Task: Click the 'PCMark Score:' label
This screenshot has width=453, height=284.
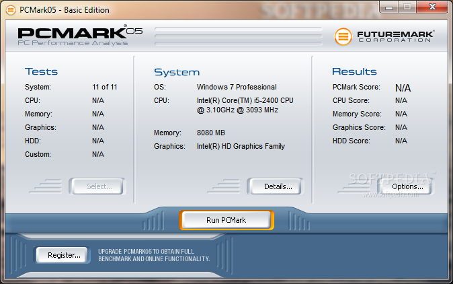Action: coord(356,87)
